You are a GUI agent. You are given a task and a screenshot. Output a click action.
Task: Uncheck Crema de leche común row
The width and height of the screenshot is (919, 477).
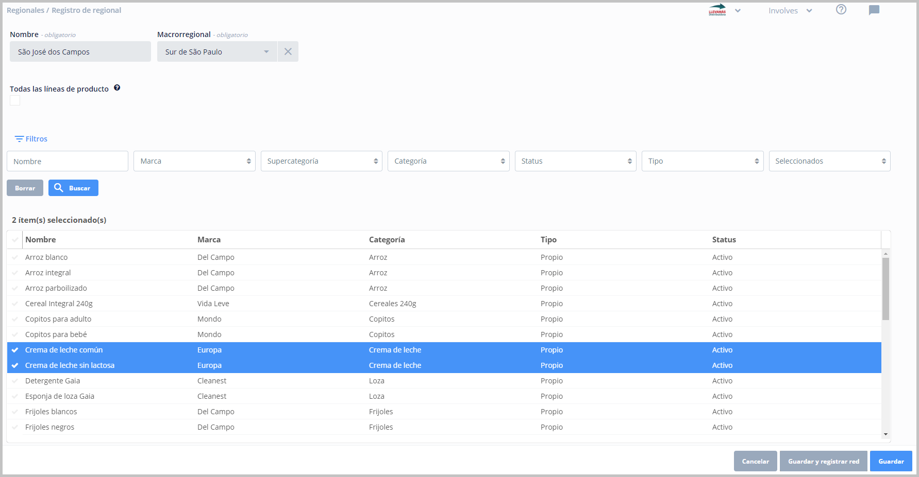15,350
